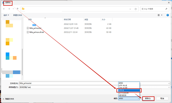Viewport: 172px width, 103px height.
Task: Go back with the left arrow
Action: [4, 9]
